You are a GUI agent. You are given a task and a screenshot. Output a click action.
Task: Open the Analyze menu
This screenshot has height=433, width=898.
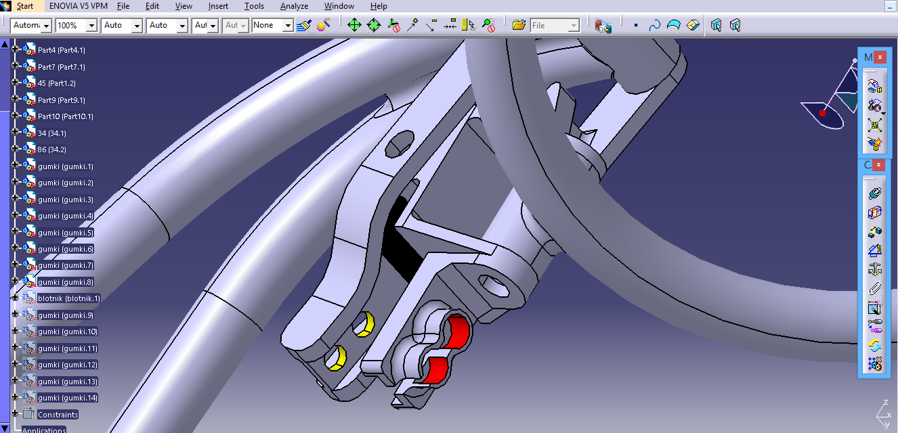(x=294, y=6)
